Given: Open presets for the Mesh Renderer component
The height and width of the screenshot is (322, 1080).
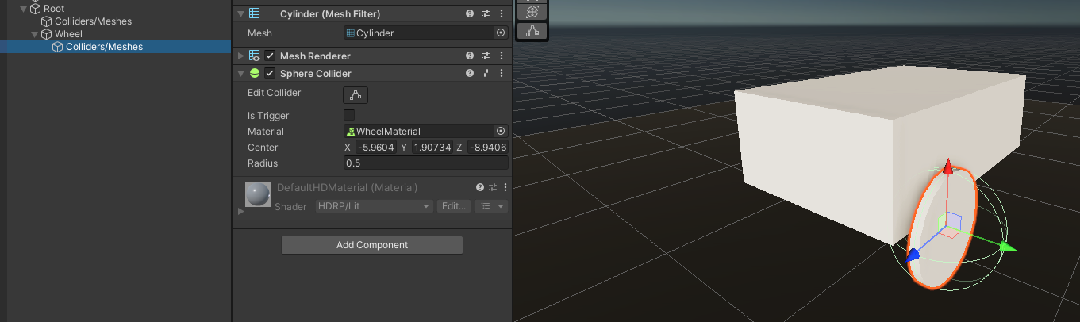Looking at the screenshot, I should [x=486, y=56].
